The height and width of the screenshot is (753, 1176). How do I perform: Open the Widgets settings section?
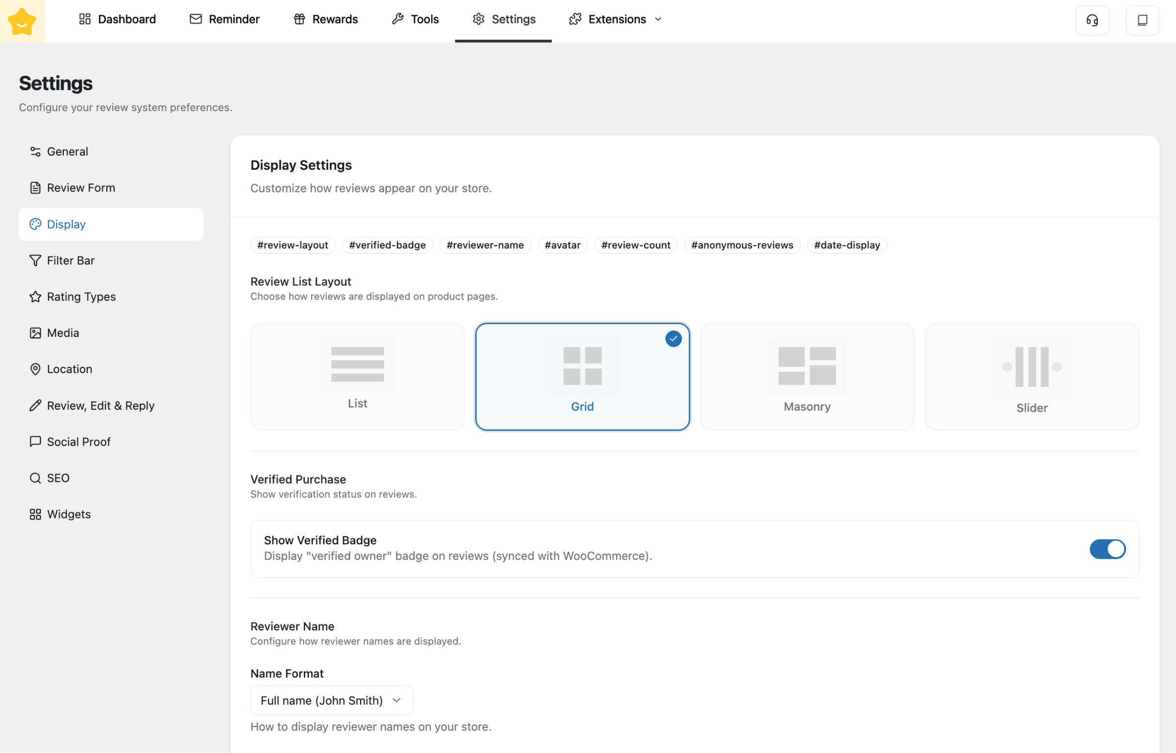point(69,514)
